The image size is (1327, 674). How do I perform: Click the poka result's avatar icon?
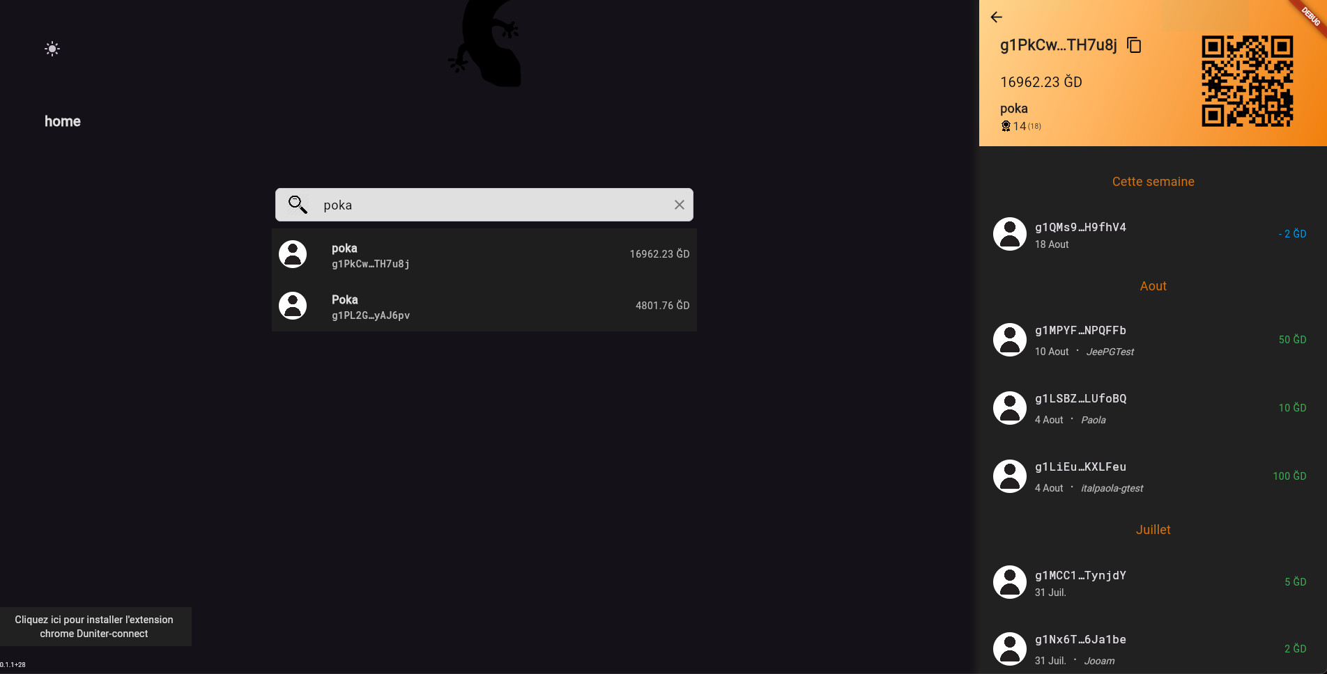pos(293,255)
